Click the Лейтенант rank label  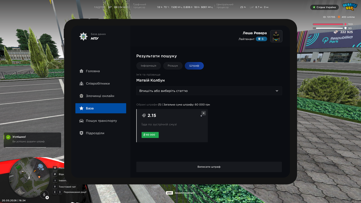(246, 39)
